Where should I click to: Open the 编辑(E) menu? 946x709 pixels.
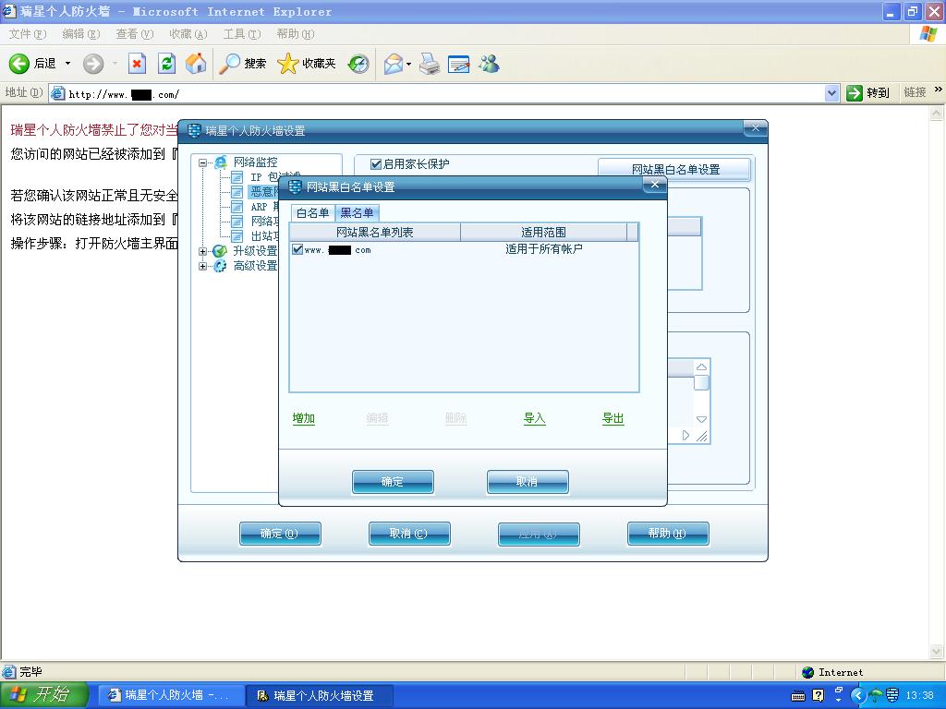[81, 34]
